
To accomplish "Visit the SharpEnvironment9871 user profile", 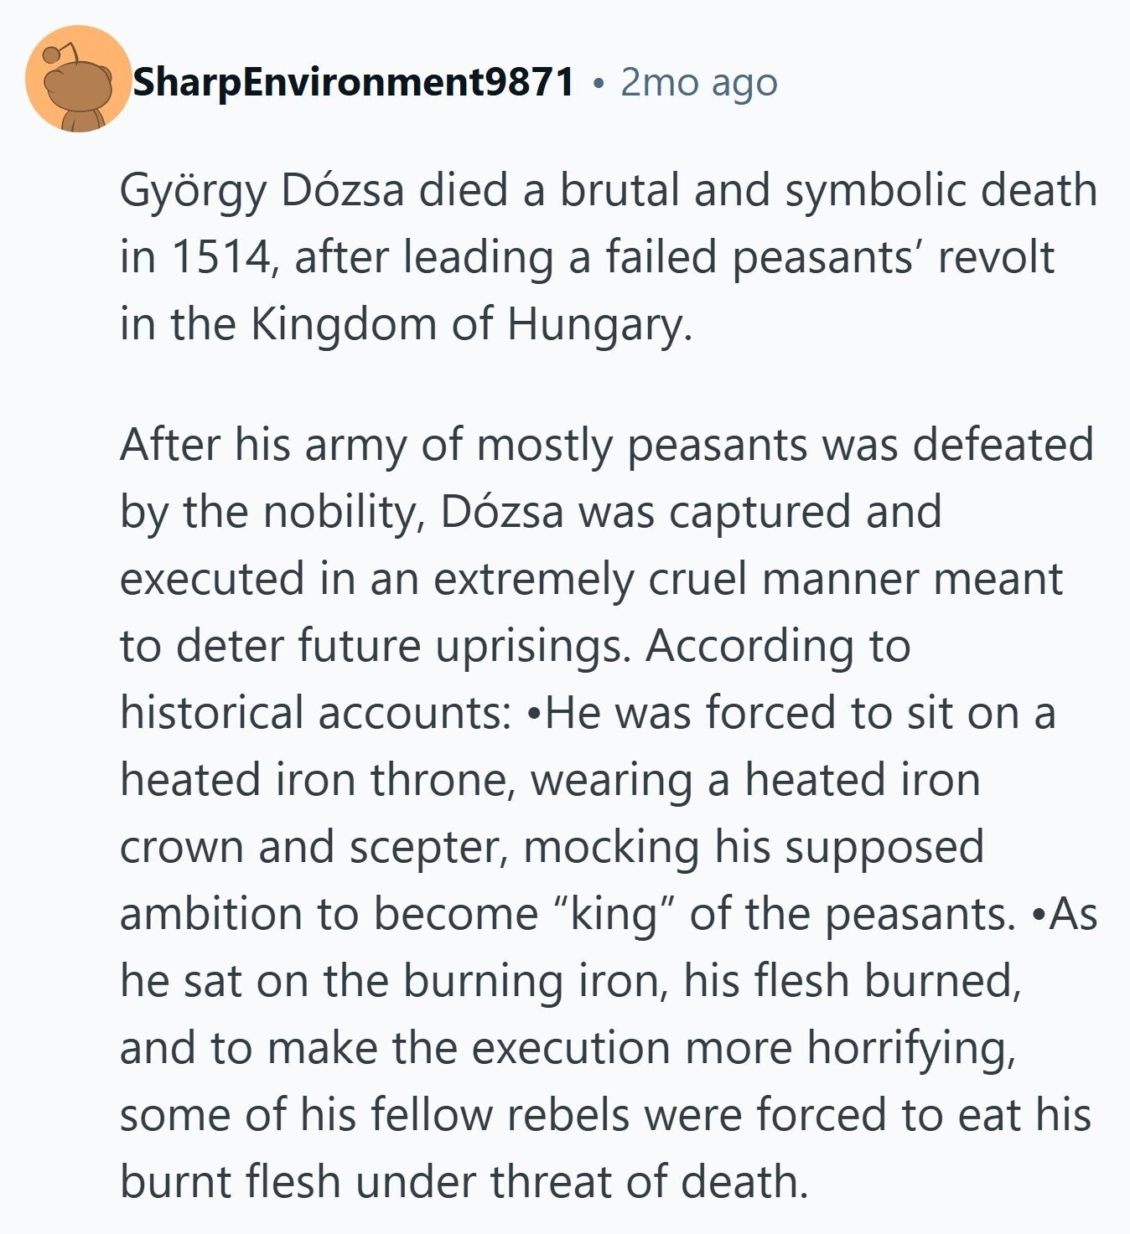I will [354, 82].
